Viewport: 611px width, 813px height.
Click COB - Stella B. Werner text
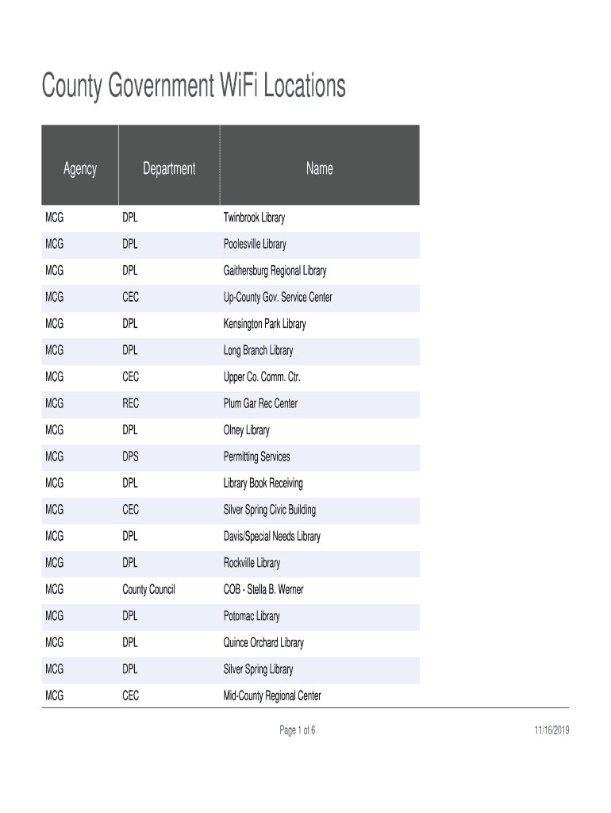(263, 590)
